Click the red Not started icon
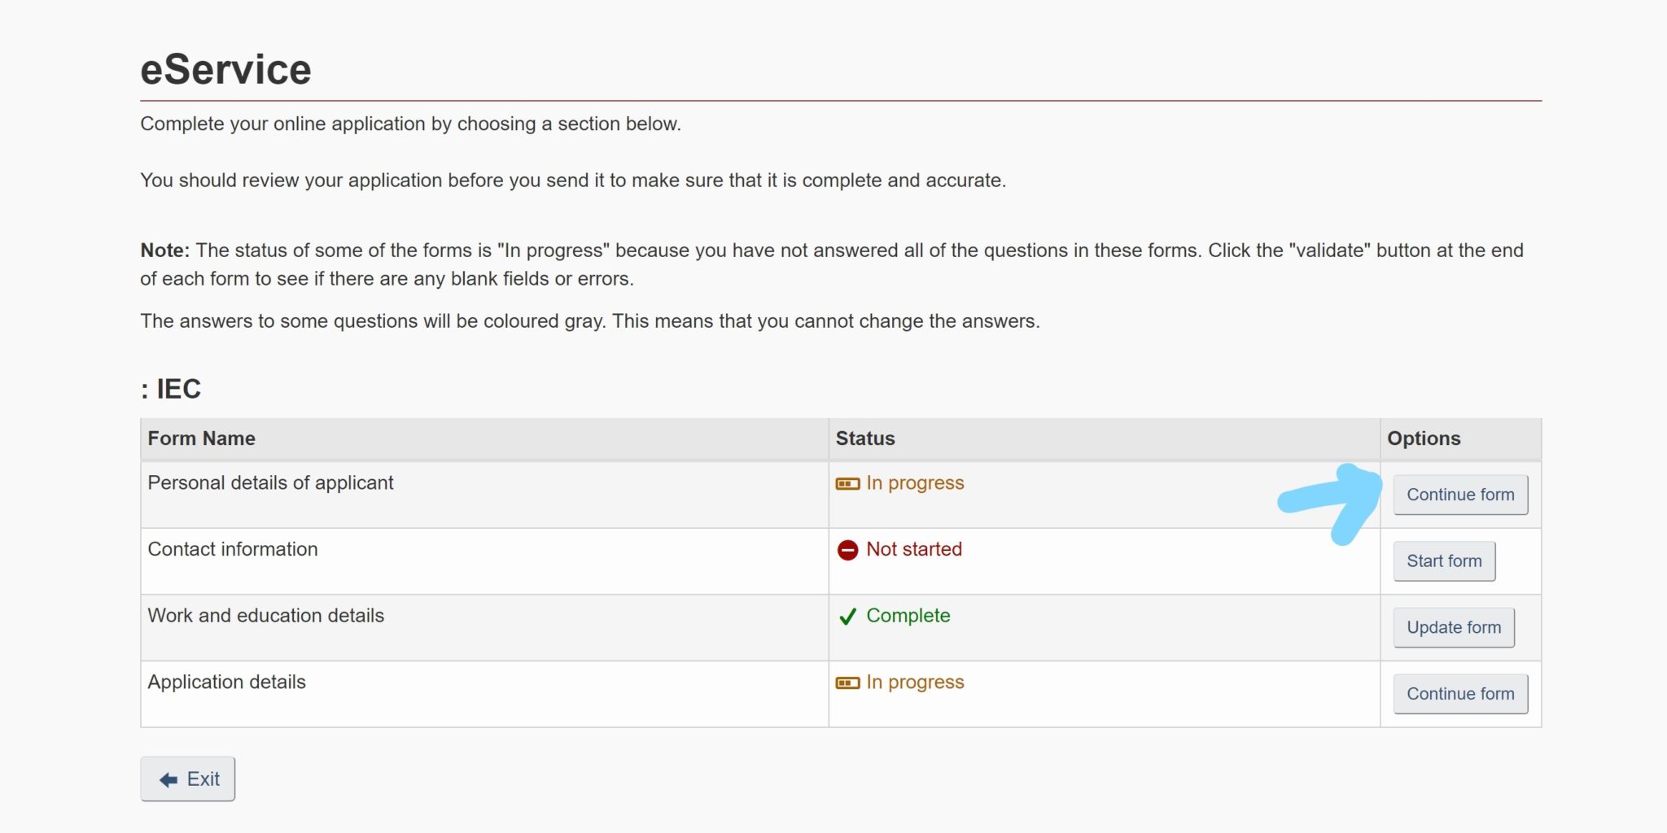1667x833 pixels. [847, 551]
